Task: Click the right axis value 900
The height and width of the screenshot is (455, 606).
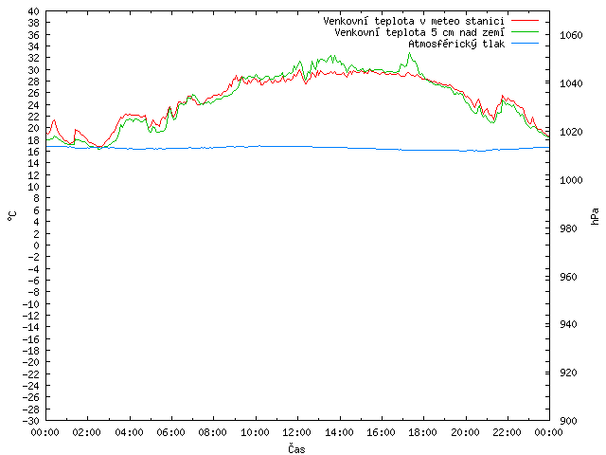Action: [x=568, y=421]
